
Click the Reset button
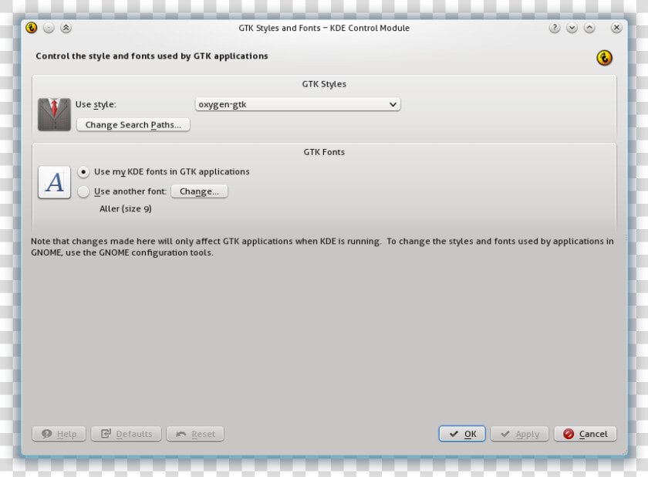[195, 434]
